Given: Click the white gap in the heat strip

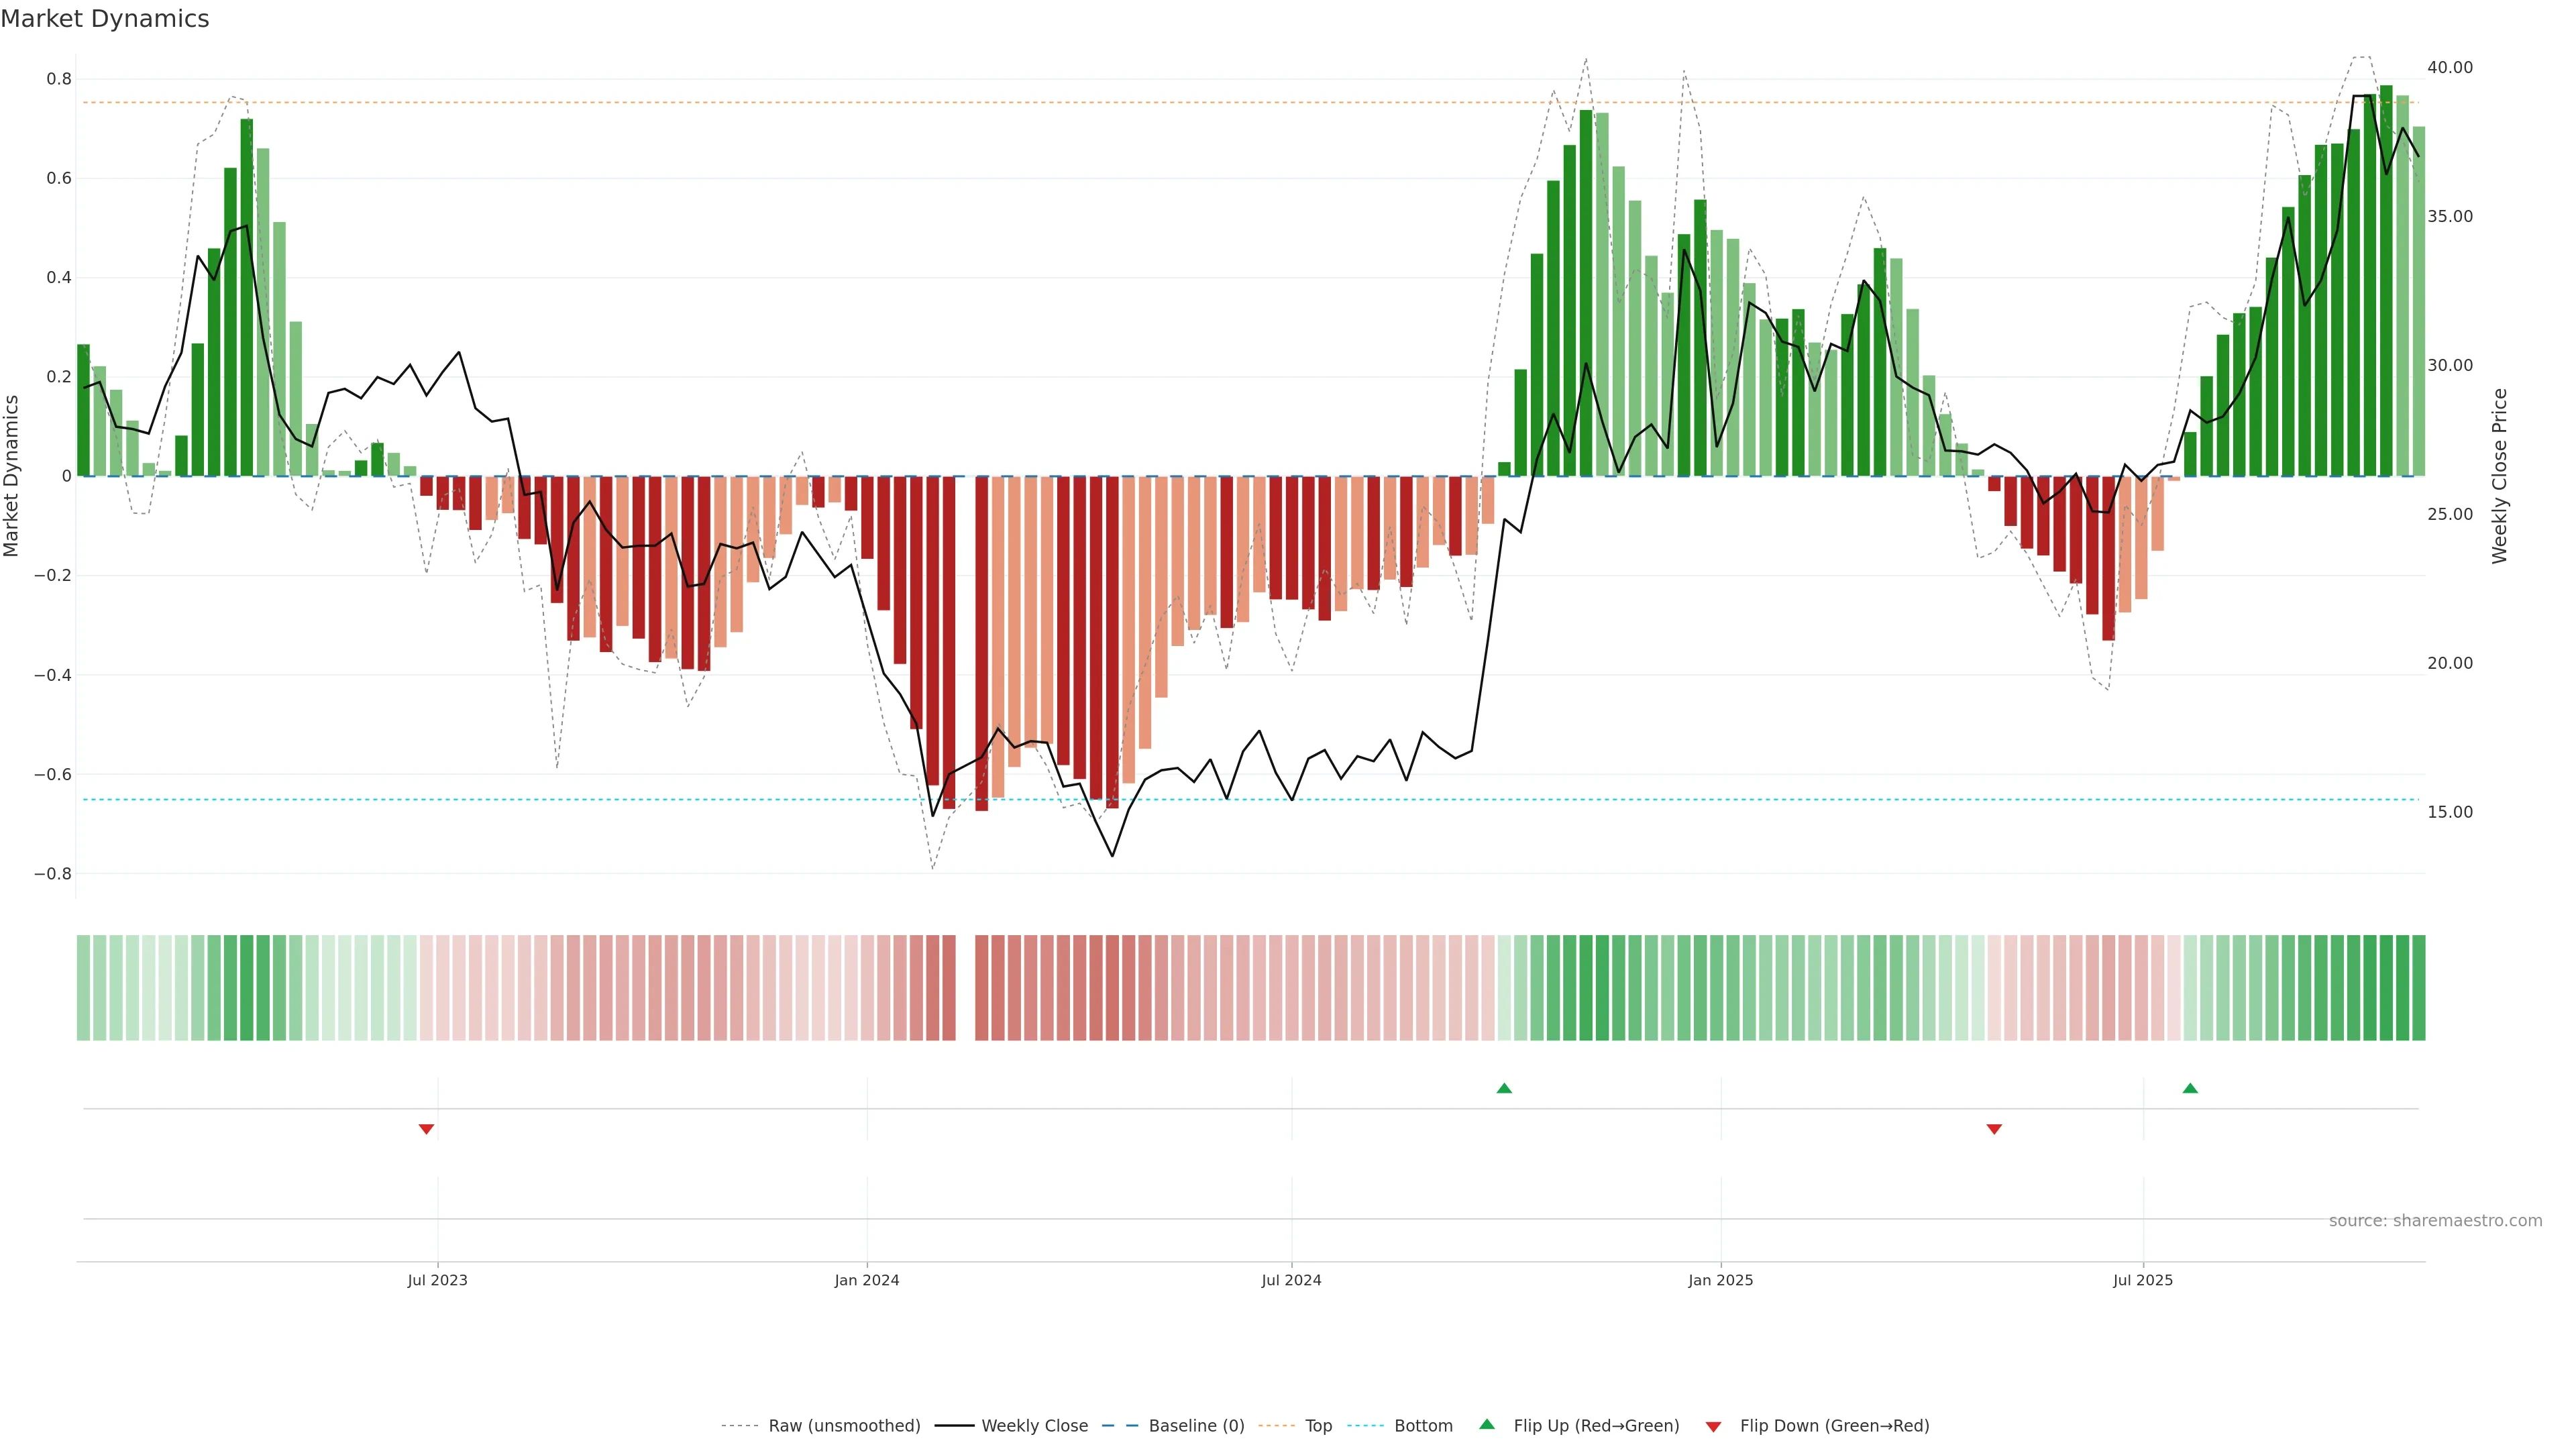Looking at the screenshot, I should click(x=965, y=988).
